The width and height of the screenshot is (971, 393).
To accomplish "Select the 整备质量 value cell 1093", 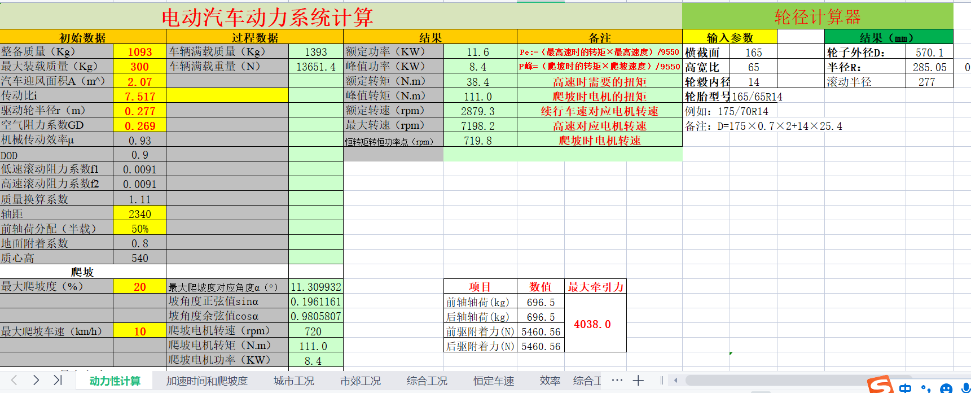I will click(x=140, y=52).
